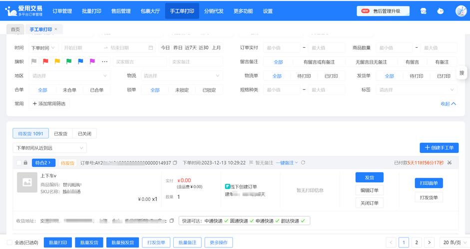Open the product image thumbnail 上下车v
The image size is (470, 249).
pyautogui.click(x=27, y=182)
